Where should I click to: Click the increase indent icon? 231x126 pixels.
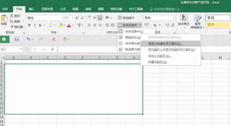pyautogui.click(x=113, y=25)
